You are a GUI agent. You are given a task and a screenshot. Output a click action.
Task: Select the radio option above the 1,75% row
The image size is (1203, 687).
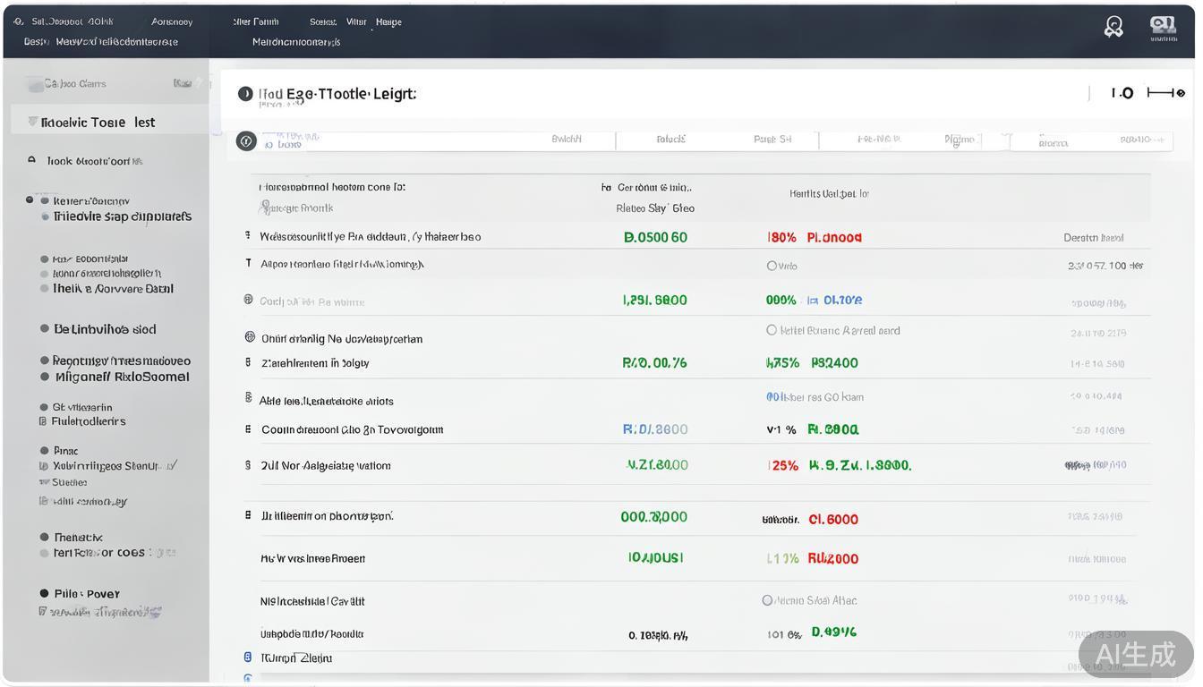tap(772, 330)
